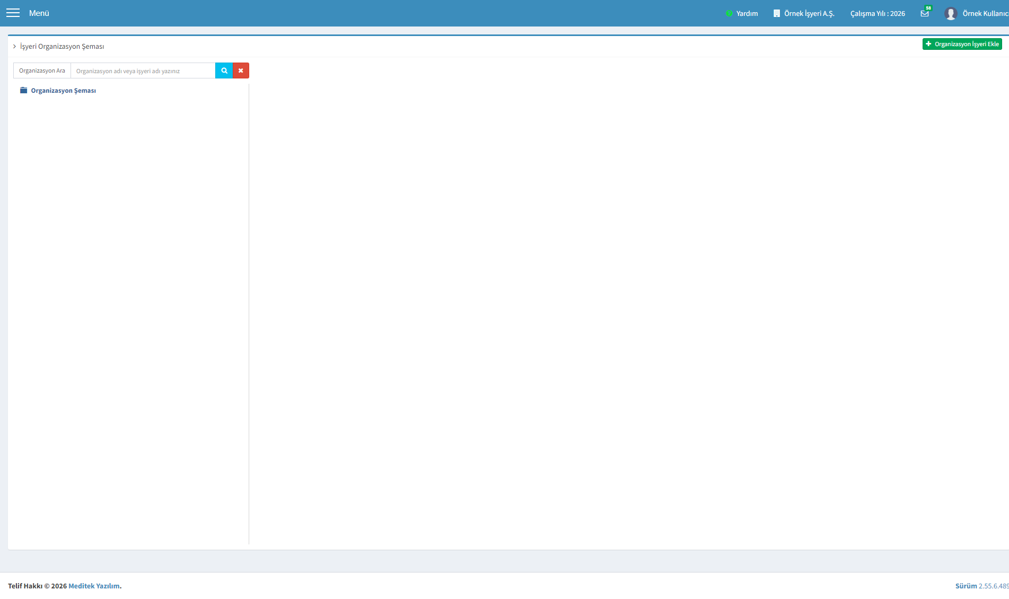Screen dimensions: 1009x599
Task: Click the user avatar icon
Action: pos(951,13)
